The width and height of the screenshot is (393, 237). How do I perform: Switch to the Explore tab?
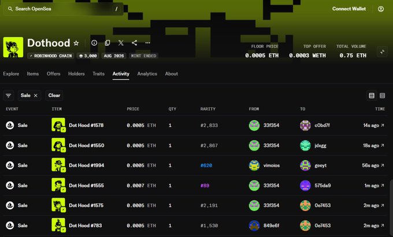click(11, 74)
